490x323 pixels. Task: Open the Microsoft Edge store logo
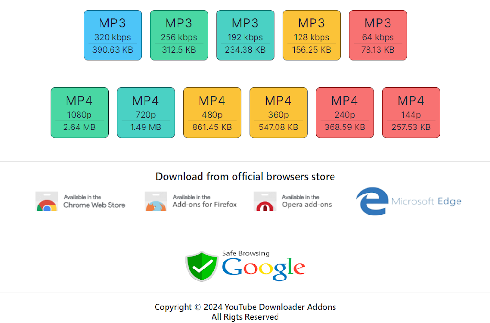click(x=409, y=201)
